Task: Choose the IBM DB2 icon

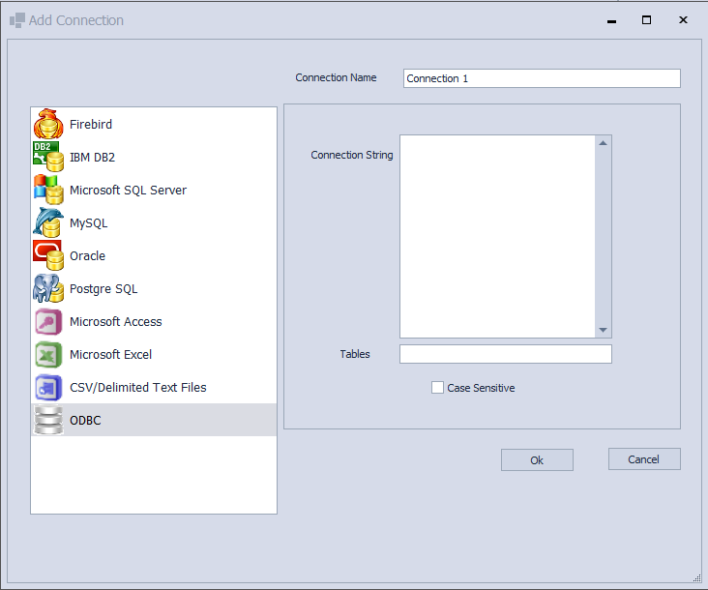Action: 48,157
